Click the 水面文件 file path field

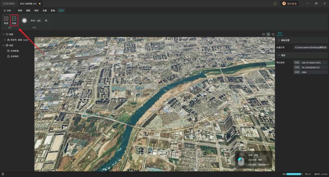pos(311,48)
